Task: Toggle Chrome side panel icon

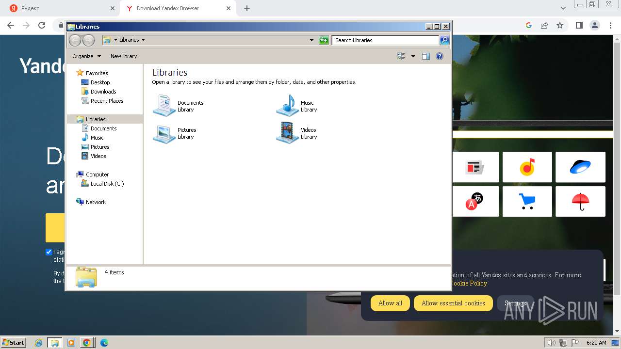Action: pos(579,26)
